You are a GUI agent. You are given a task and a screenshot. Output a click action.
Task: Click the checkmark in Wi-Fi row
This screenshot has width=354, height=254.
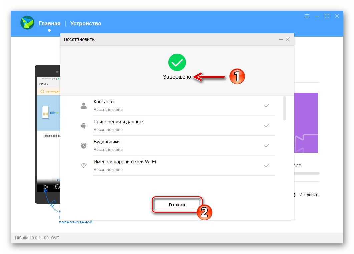point(267,166)
